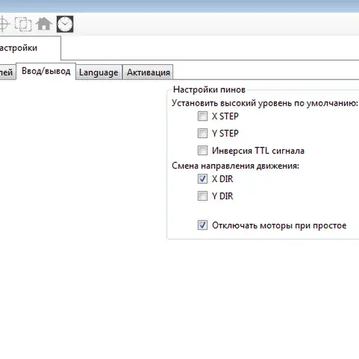Check the Y DIR checkbox
359x359 pixels.
(203, 196)
